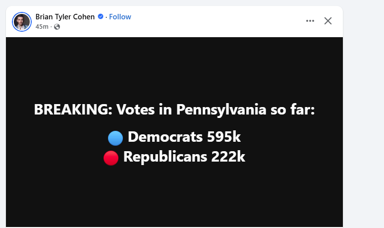Follow Brian Tyler Cohen
Viewport: 384px width, 228px height.
coord(120,17)
